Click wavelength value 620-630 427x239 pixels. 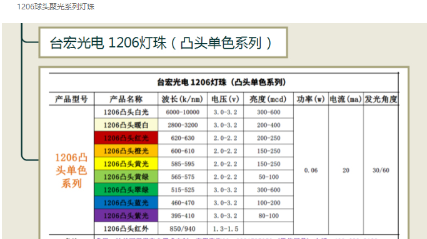[x=183, y=138]
